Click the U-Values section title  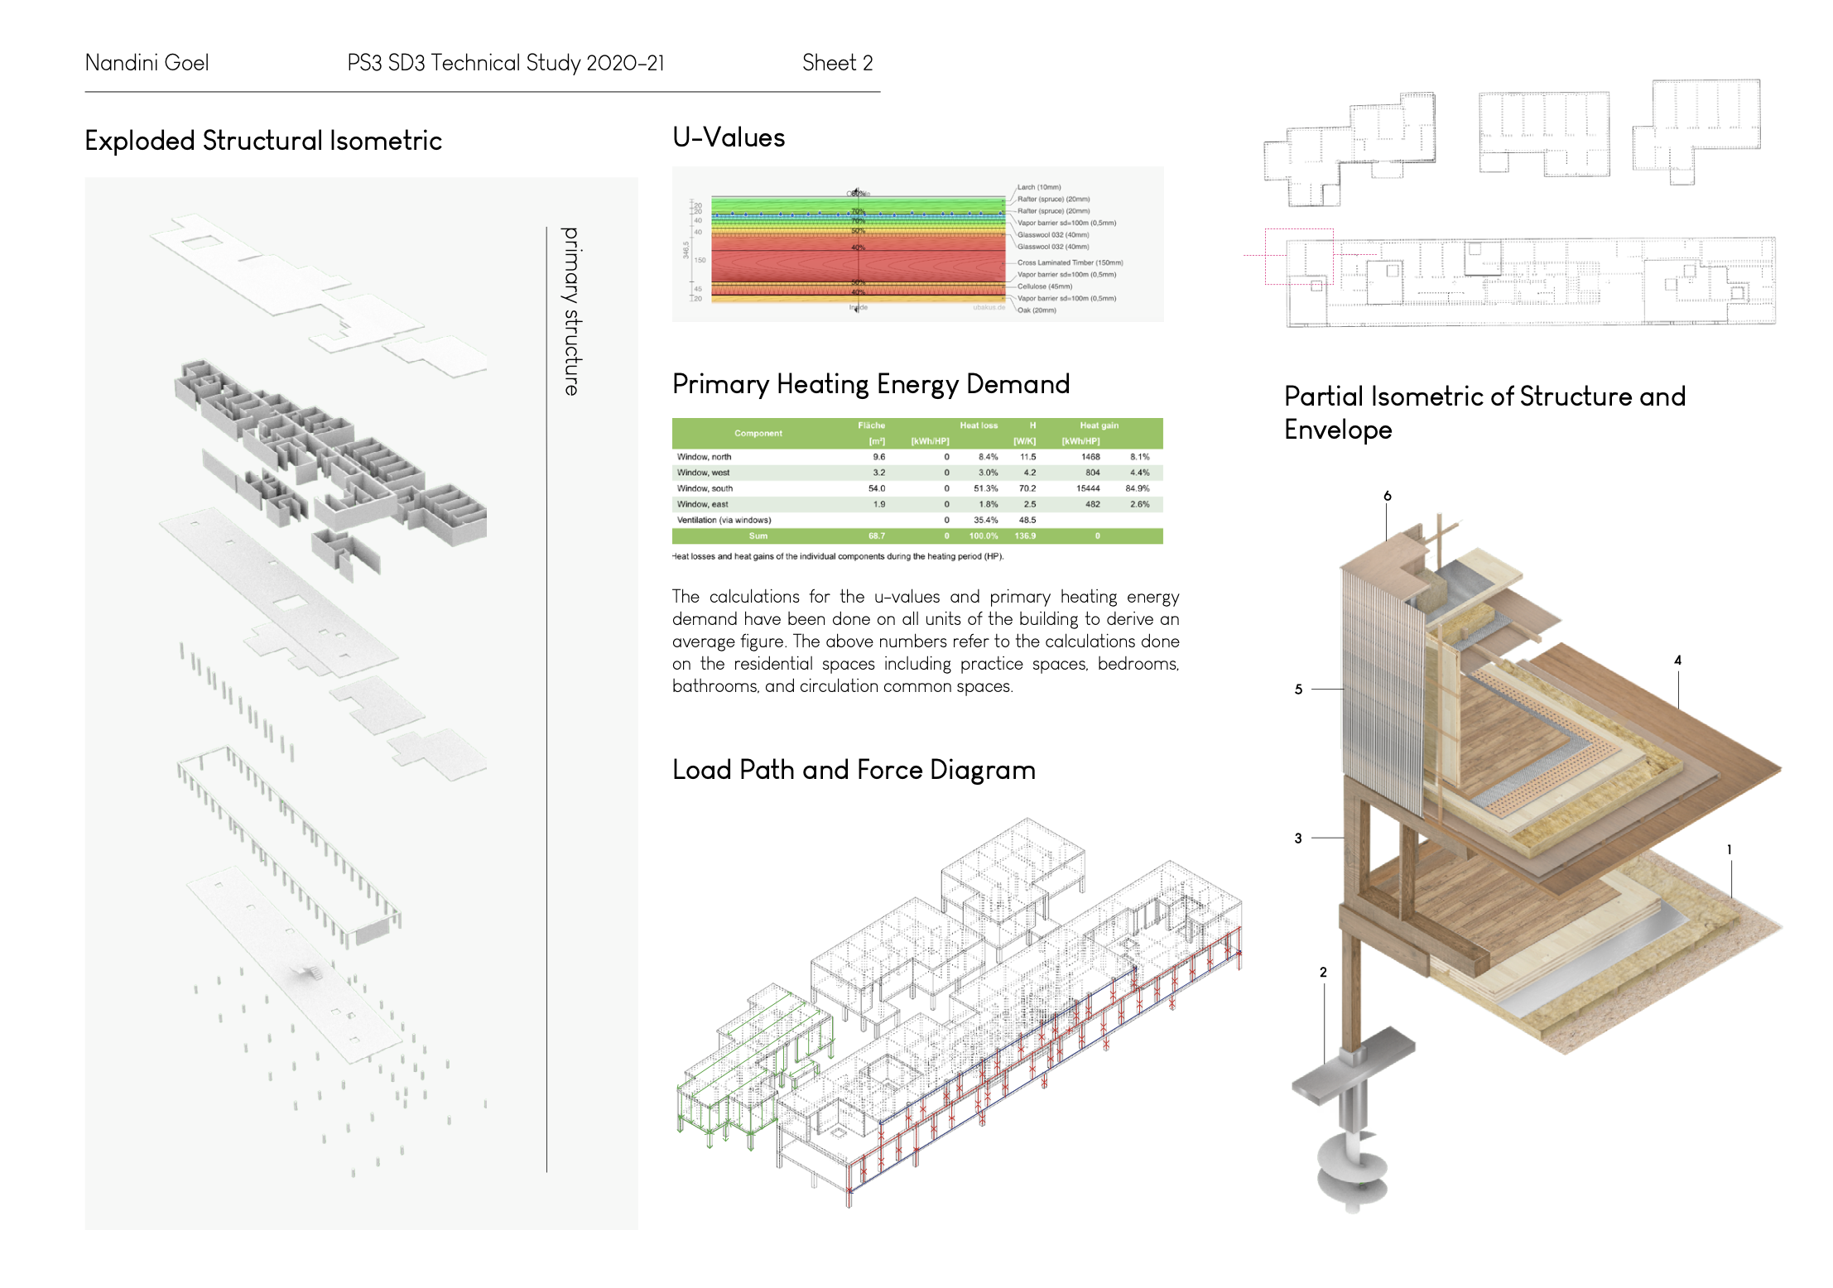[x=729, y=137]
